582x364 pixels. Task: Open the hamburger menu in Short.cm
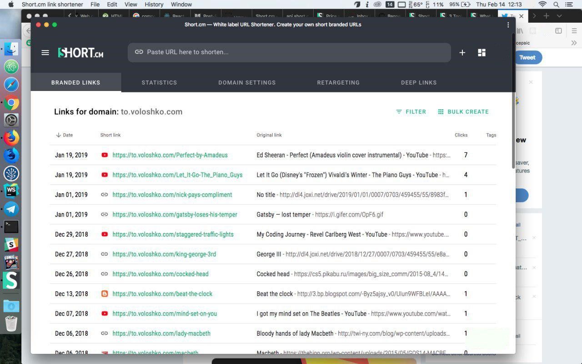point(45,53)
